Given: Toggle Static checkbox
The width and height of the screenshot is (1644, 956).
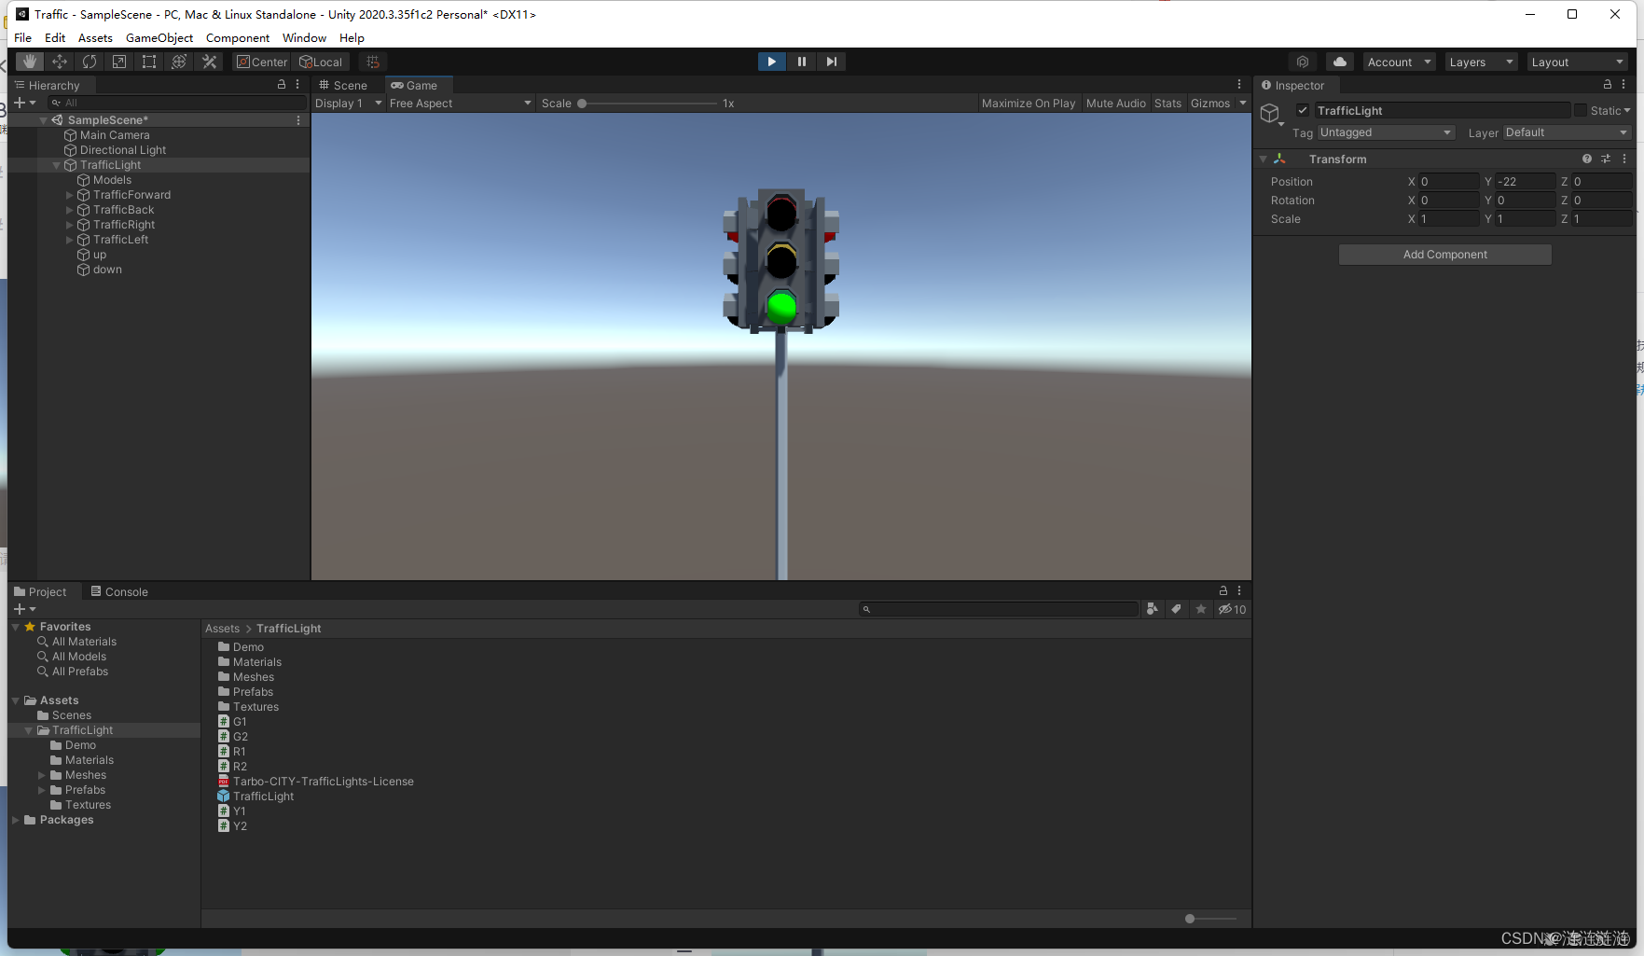Looking at the screenshot, I should (x=1581, y=110).
